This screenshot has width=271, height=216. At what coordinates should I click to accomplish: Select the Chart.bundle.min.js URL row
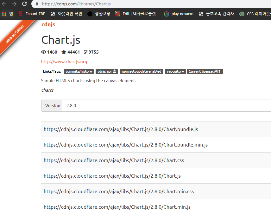click(x=156, y=145)
